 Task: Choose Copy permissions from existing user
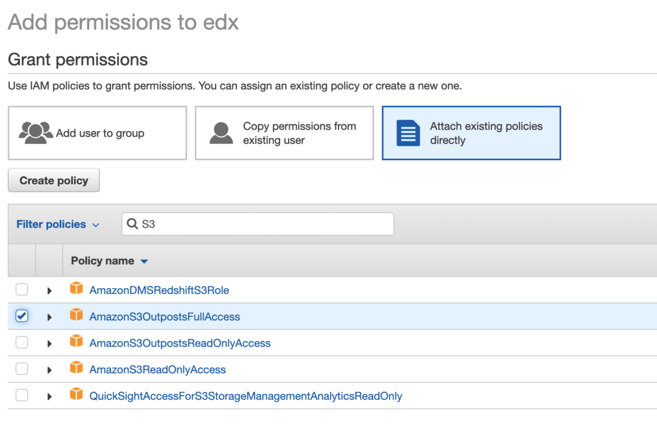click(x=285, y=133)
